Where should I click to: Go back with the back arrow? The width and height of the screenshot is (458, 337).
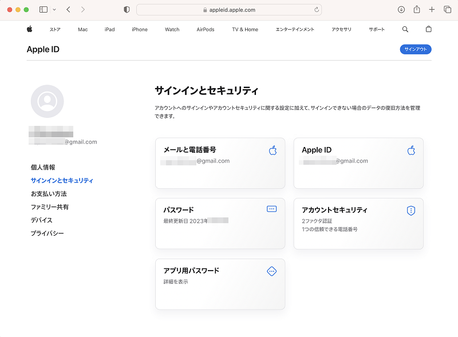point(68,10)
